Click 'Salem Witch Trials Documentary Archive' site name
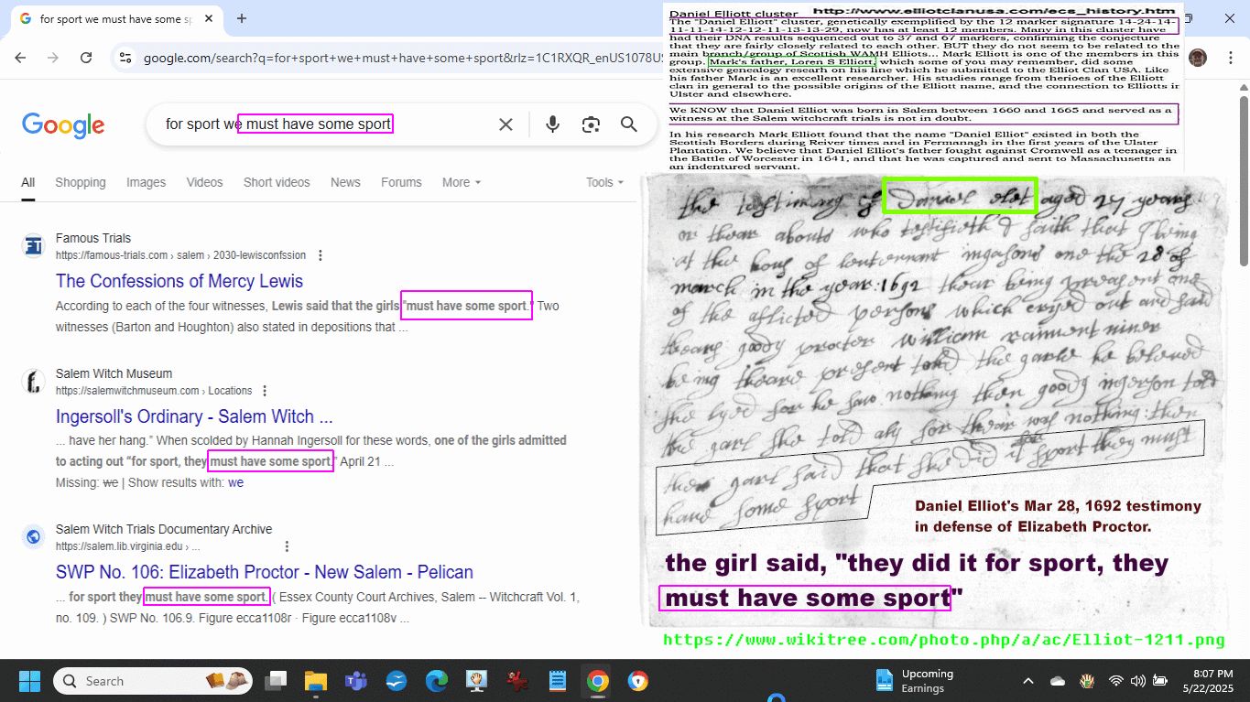1250x702 pixels. (x=164, y=529)
